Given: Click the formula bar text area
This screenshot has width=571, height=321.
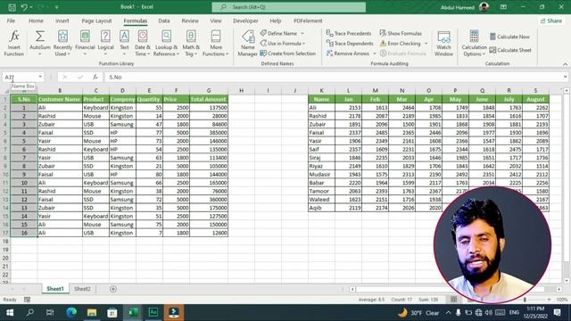Looking at the screenshot, I should point(333,78).
